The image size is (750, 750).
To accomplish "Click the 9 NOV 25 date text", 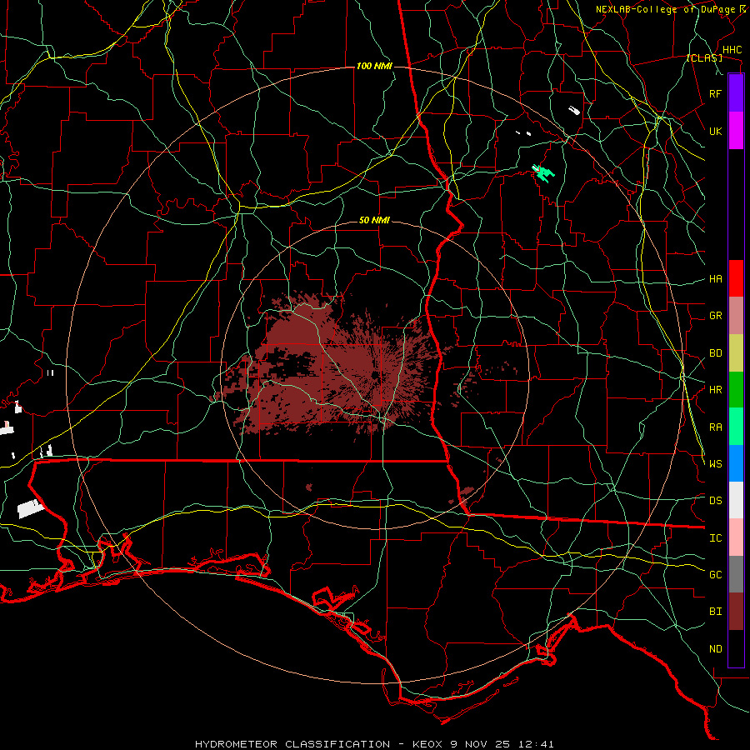I will (x=480, y=744).
